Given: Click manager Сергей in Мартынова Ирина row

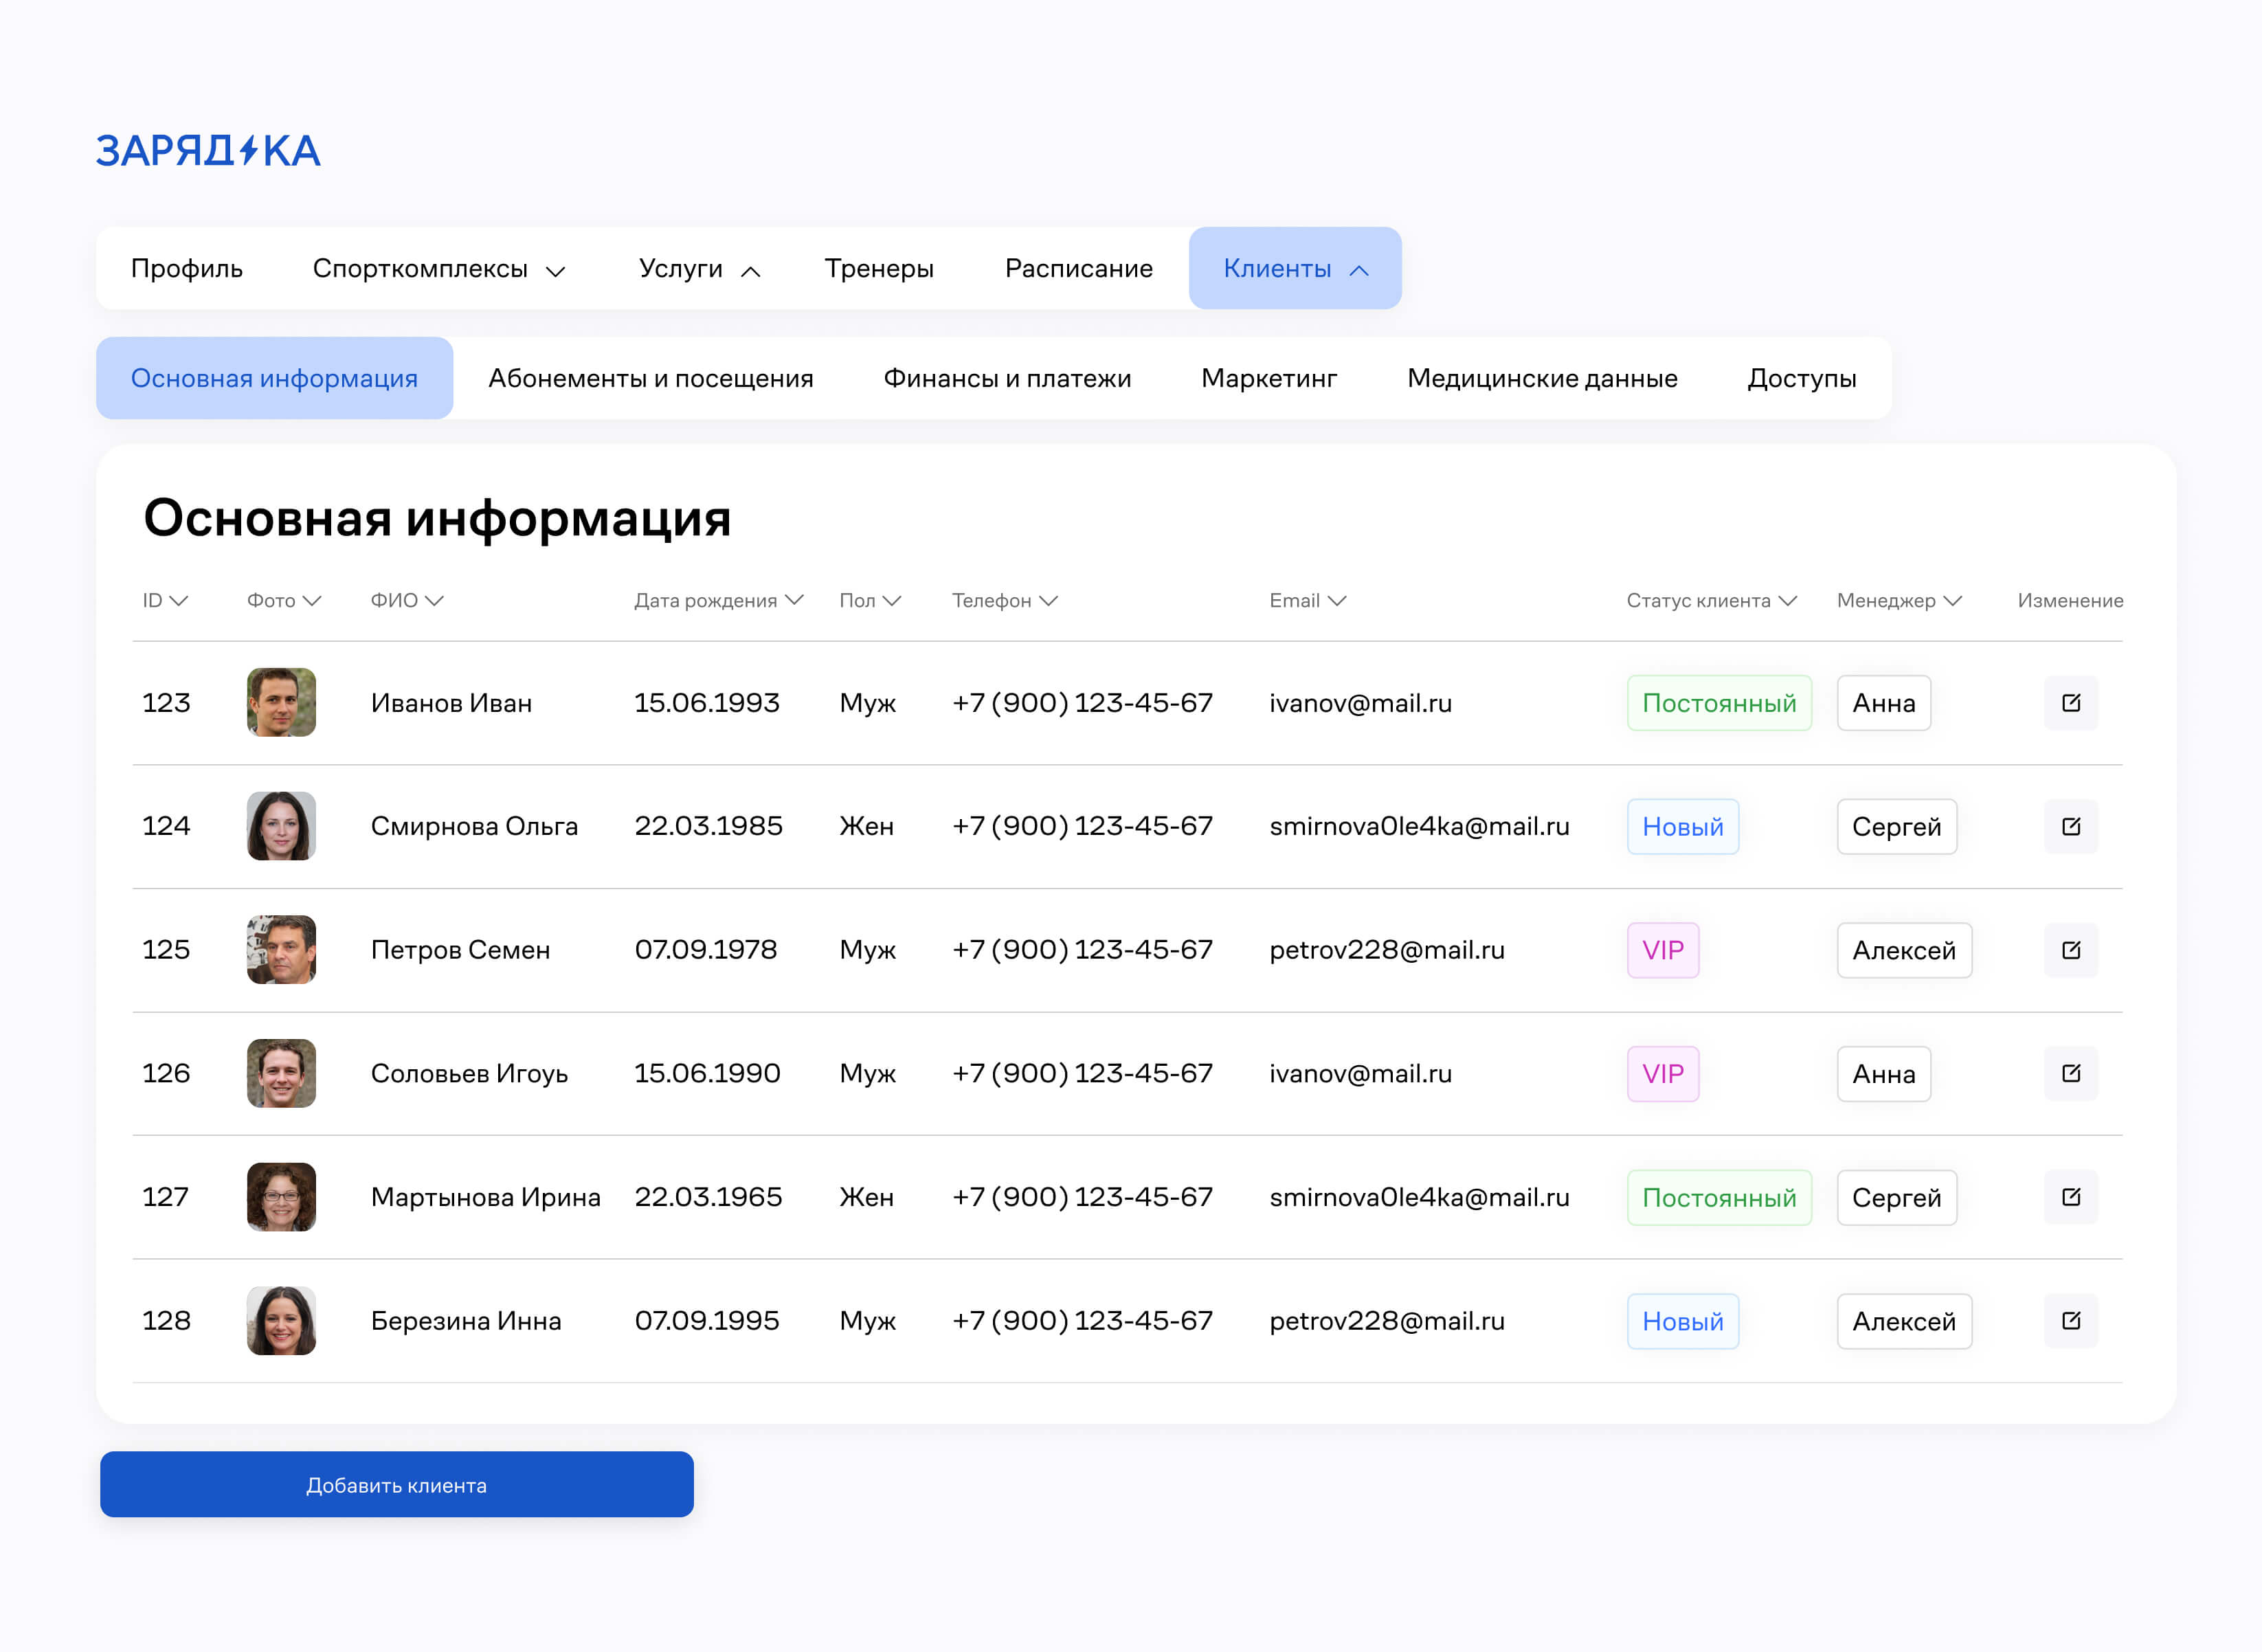Looking at the screenshot, I should click(1897, 1198).
